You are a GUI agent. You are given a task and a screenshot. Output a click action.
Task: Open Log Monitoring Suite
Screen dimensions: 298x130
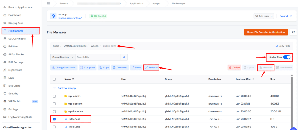coord(18,117)
